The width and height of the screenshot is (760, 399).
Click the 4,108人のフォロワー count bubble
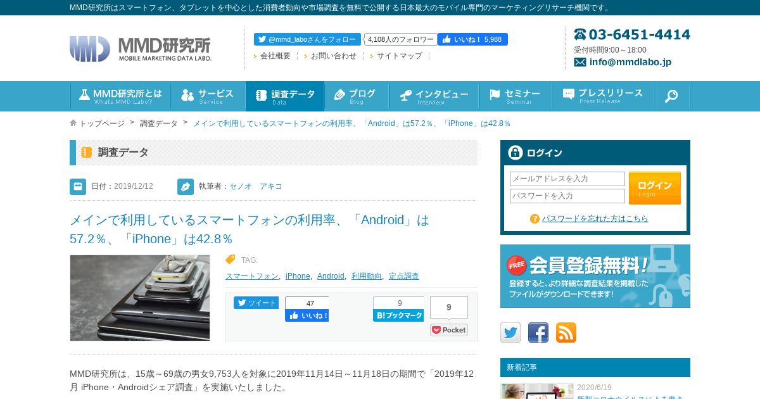click(x=401, y=39)
